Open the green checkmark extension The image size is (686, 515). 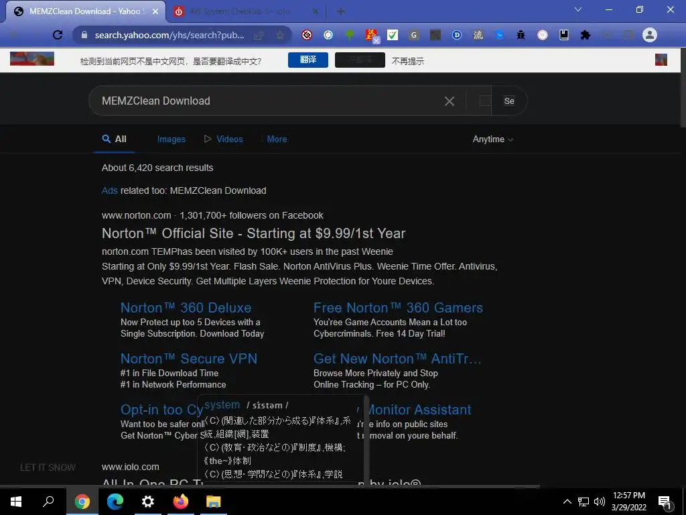[393, 35]
